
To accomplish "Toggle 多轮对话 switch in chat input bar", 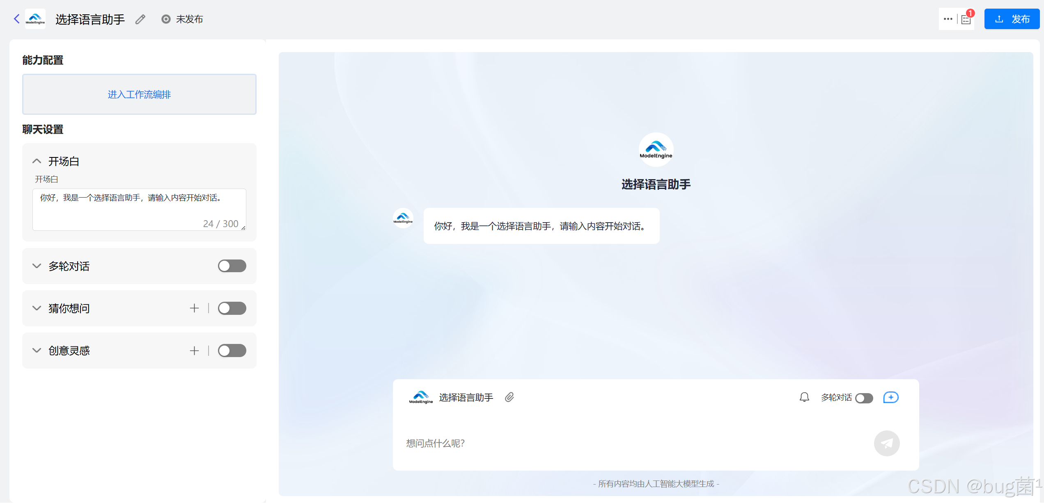I will 864,398.
